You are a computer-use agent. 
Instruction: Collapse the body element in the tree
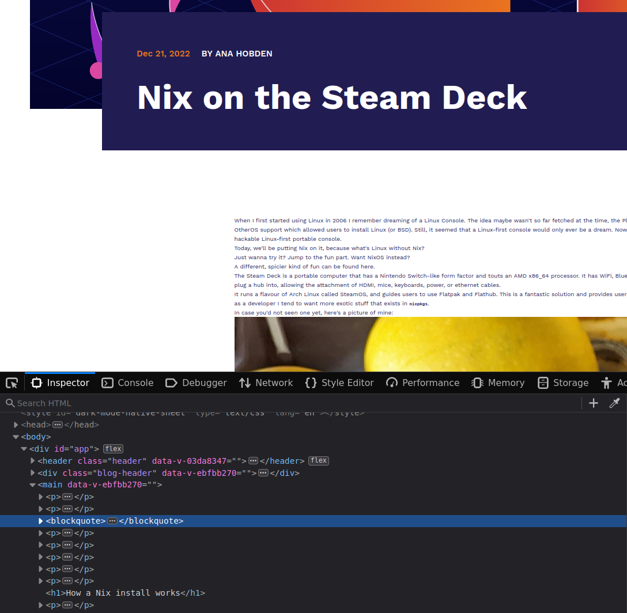[16, 436]
